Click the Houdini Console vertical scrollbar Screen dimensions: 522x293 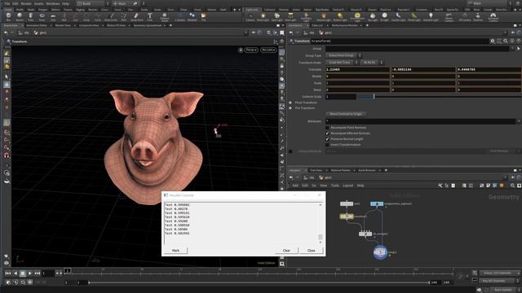(321, 224)
